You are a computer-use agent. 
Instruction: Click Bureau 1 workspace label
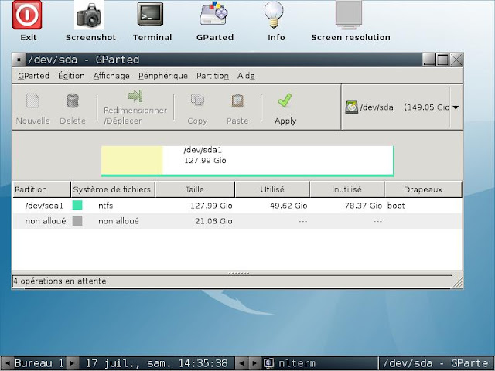[39, 363]
